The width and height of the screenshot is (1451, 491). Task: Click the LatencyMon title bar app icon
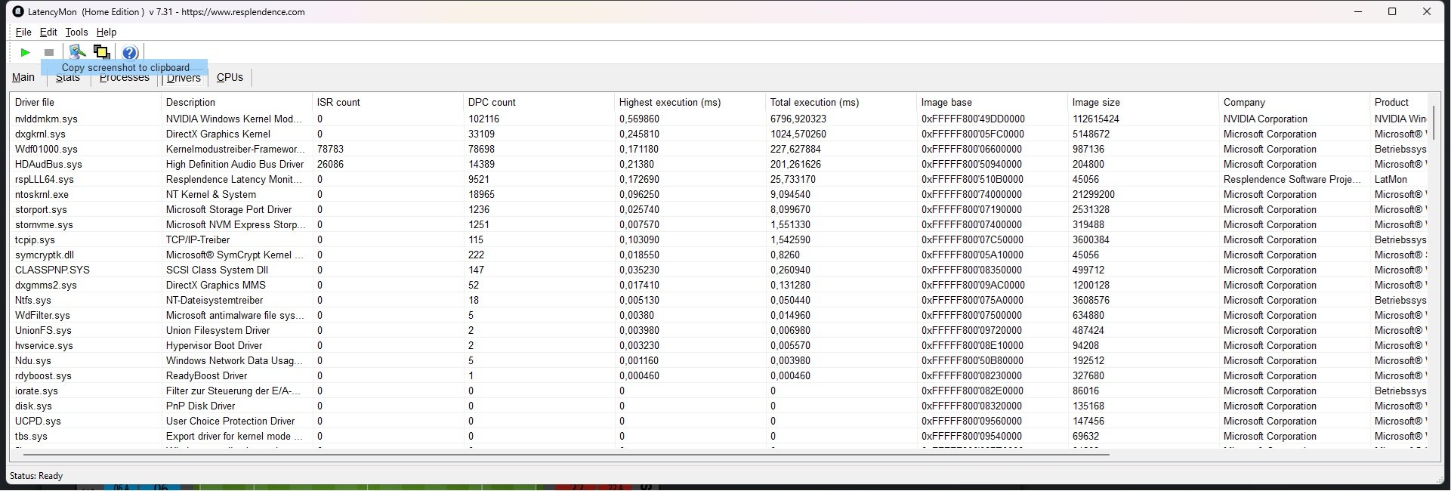click(19, 11)
